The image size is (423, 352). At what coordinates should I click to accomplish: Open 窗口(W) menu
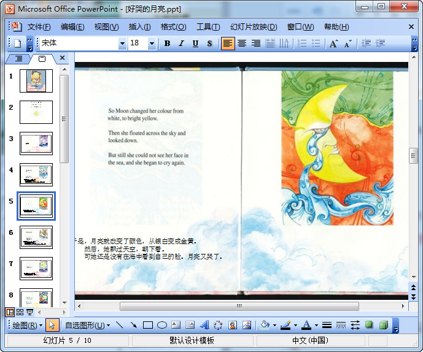point(300,27)
